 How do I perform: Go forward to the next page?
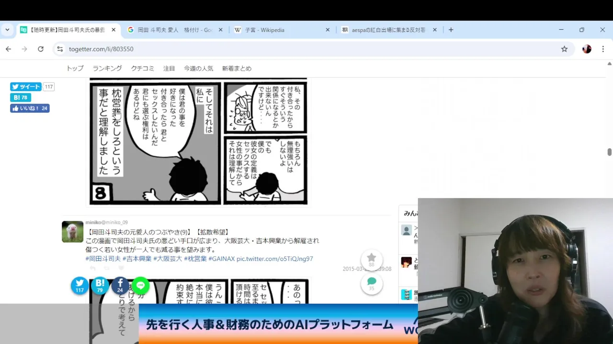click(x=24, y=49)
